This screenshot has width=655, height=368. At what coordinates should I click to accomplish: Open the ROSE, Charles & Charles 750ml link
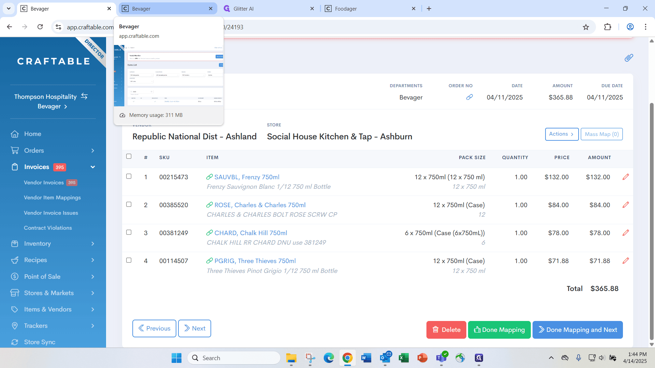click(260, 205)
